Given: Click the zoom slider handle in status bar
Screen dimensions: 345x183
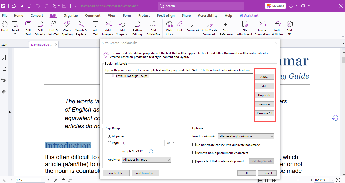Looking at the screenshot, I should pos(298,180).
